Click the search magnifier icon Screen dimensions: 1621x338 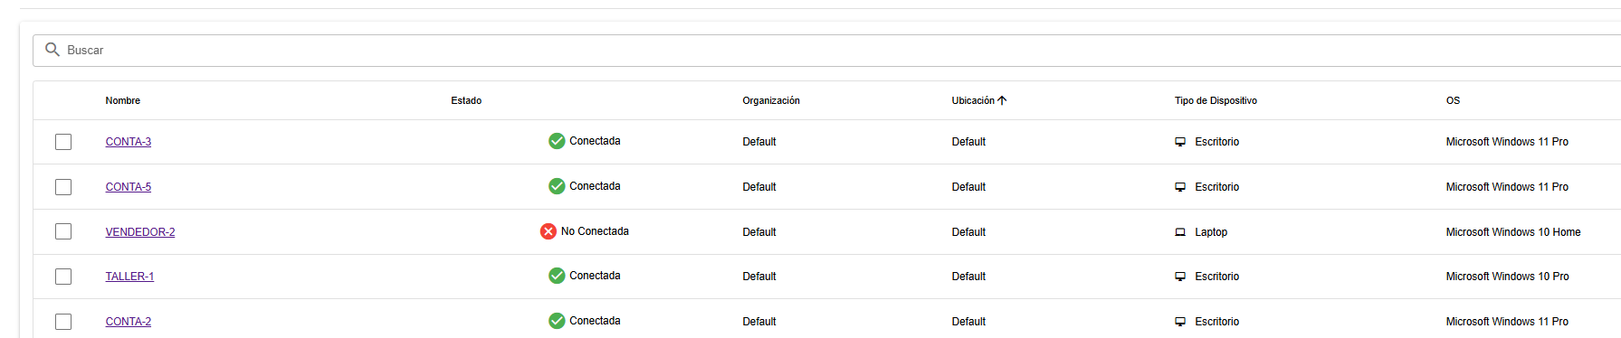[52, 50]
